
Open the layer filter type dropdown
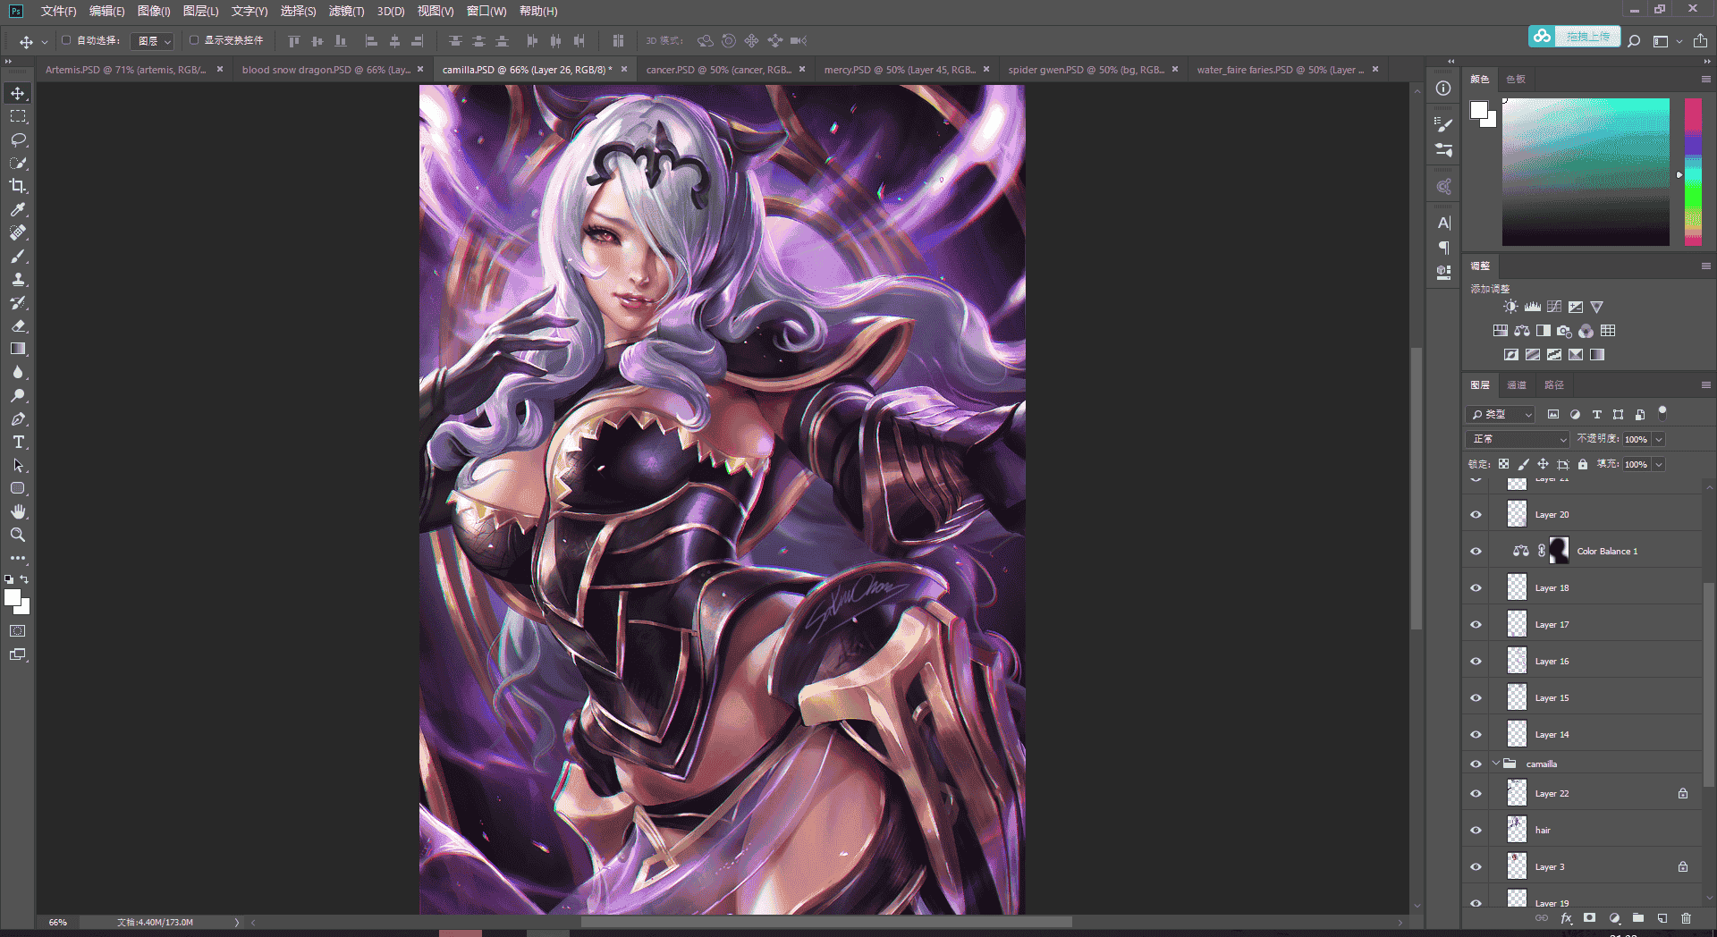[1501, 414]
